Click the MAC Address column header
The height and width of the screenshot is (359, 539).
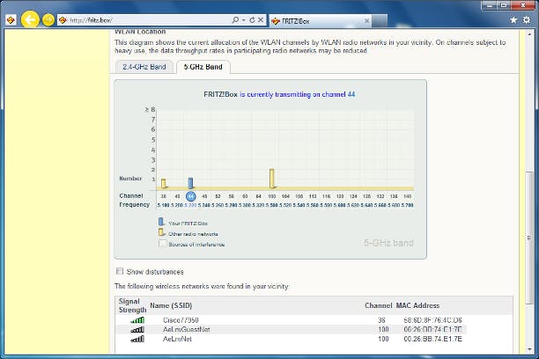click(417, 305)
